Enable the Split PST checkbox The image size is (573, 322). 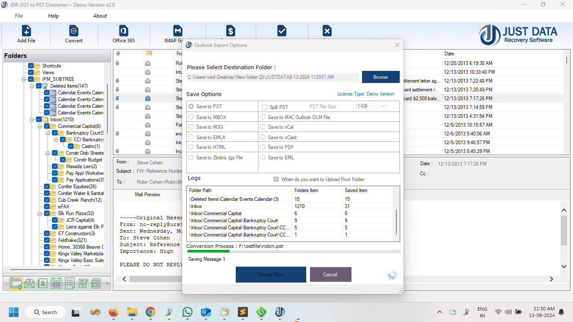264,106
